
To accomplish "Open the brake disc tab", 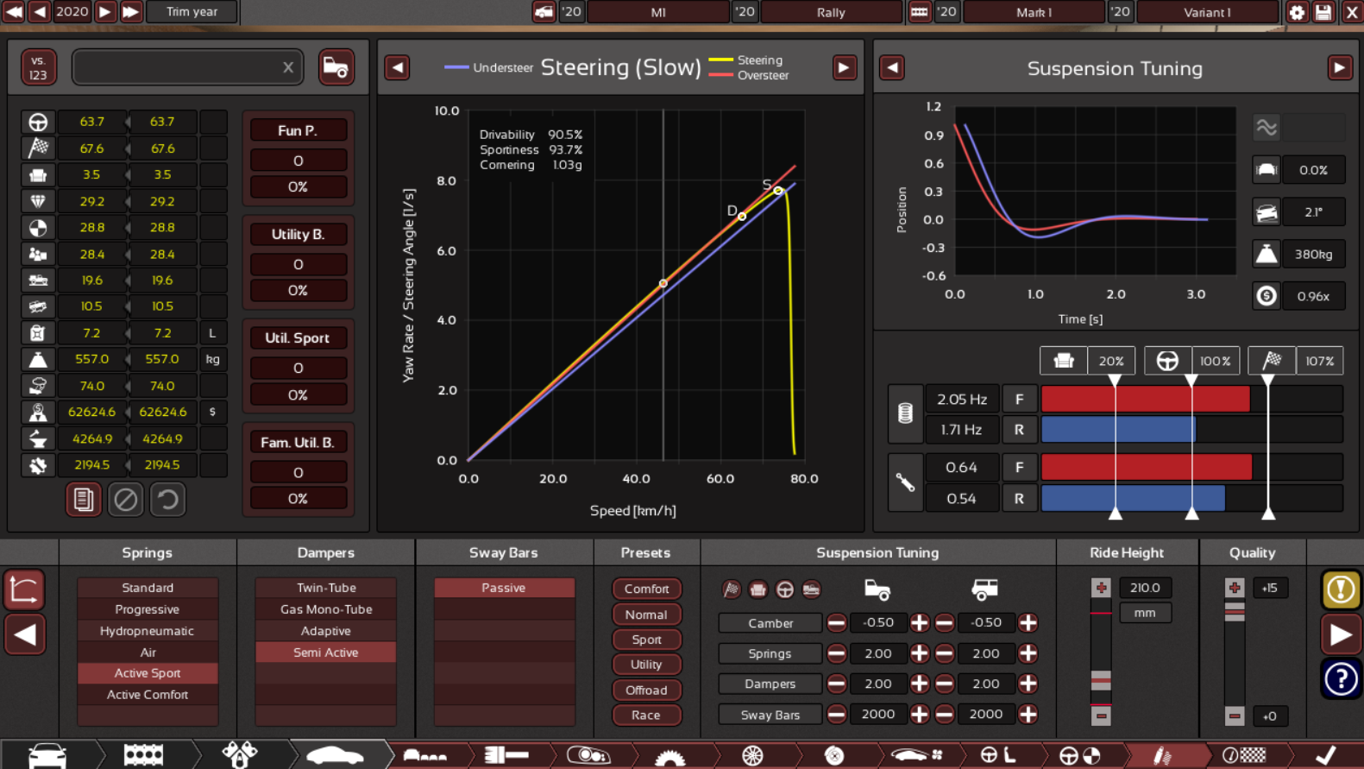I will tap(833, 755).
